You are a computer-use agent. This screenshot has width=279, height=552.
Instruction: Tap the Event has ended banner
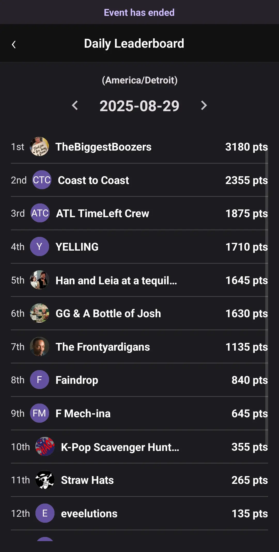139,12
